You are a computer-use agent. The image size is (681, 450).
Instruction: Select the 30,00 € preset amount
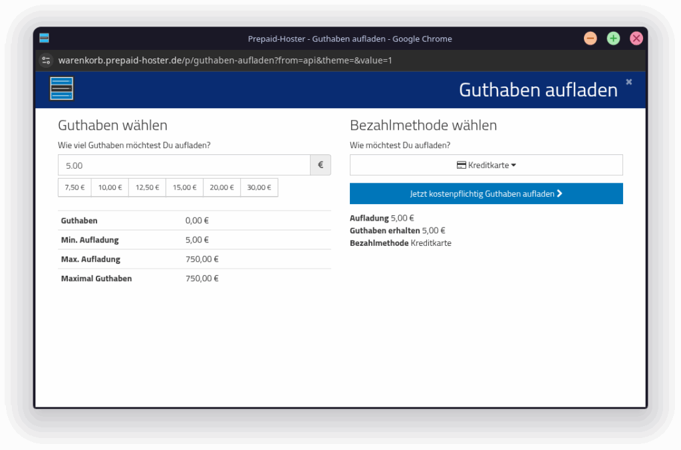(x=259, y=187)
